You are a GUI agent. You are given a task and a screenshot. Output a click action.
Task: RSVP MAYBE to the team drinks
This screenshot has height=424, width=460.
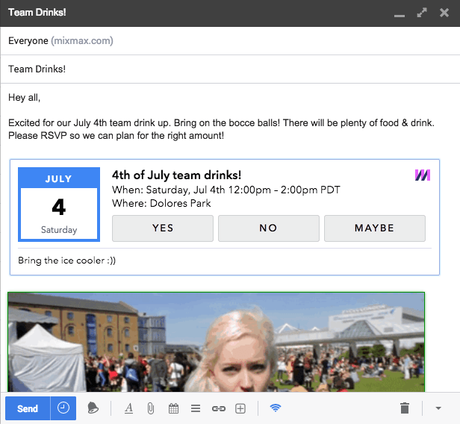[375, 228]
